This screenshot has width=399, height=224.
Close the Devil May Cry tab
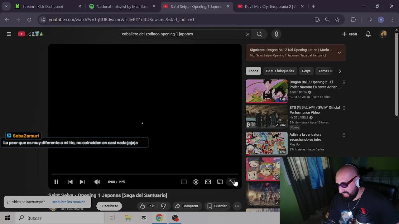[x=302, y=7]
